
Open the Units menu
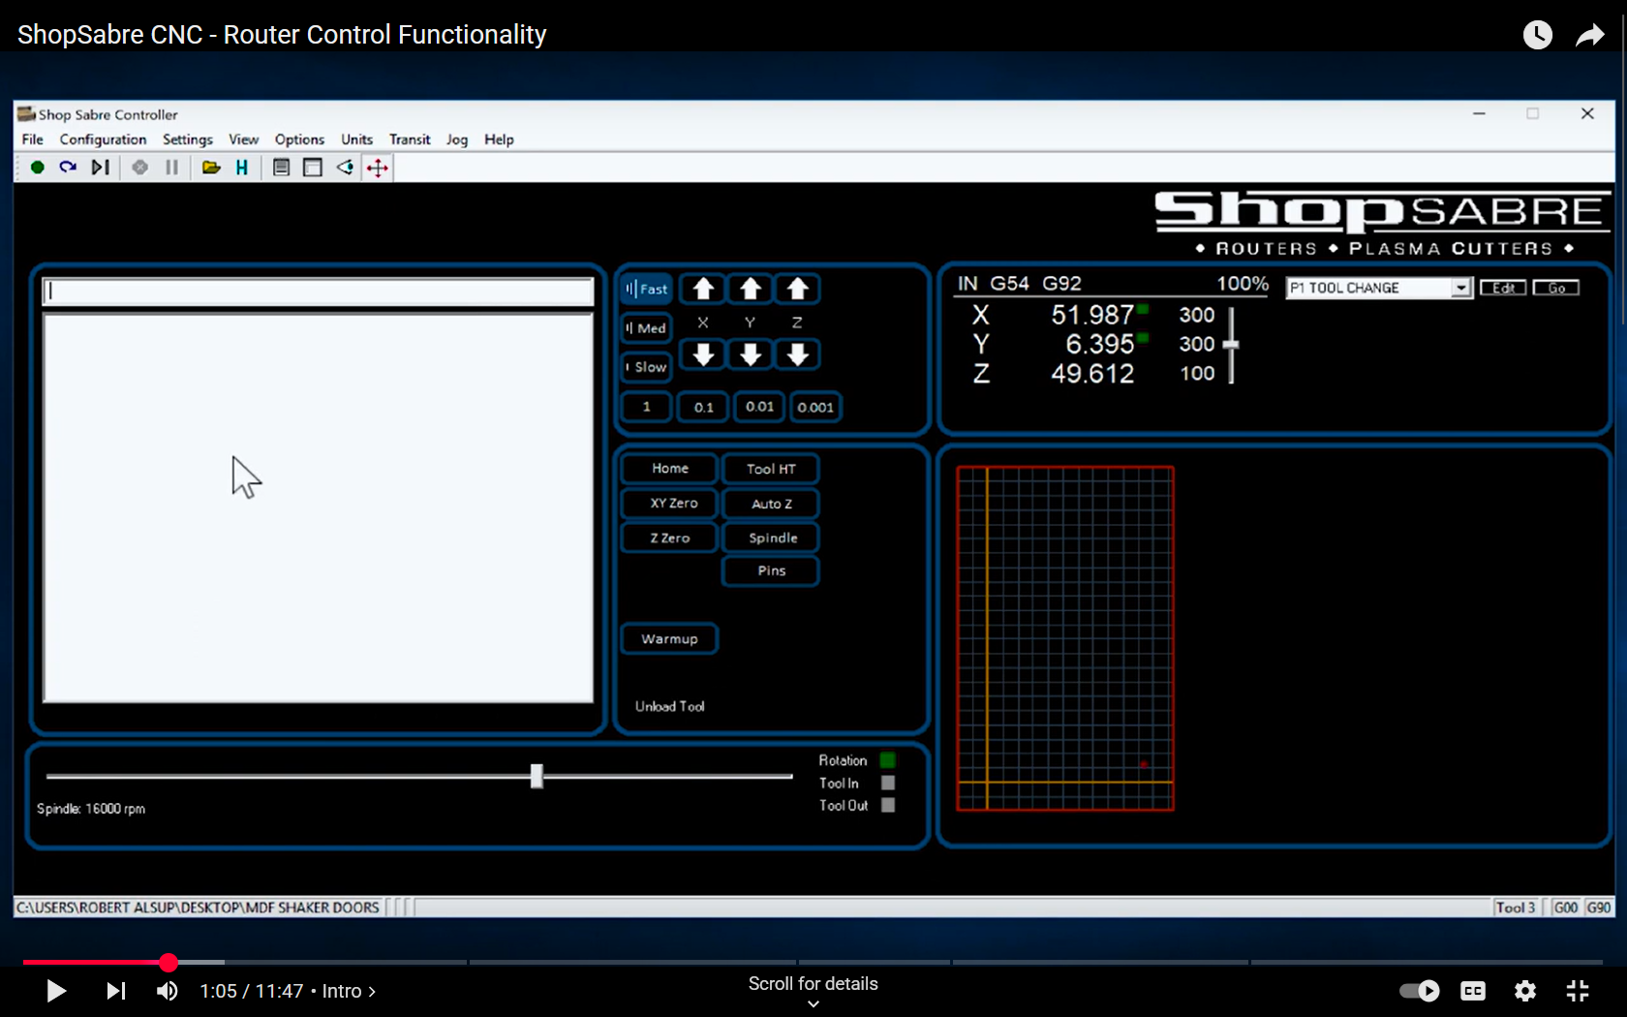click(x=356, y=139)
